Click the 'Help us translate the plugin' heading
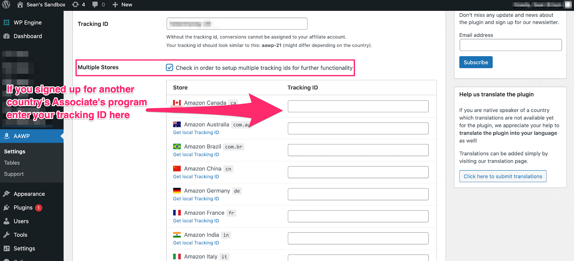Viewport: 574px width, 261px height. [497, 94]
